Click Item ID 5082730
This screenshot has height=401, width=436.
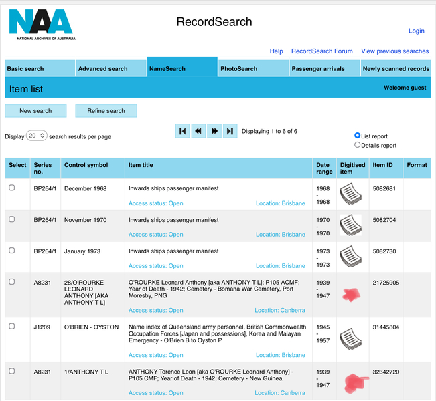point(384,251)
